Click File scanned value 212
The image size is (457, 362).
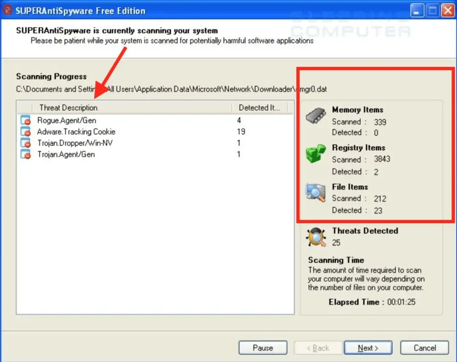pyautogui.click(x=380, y=199)
